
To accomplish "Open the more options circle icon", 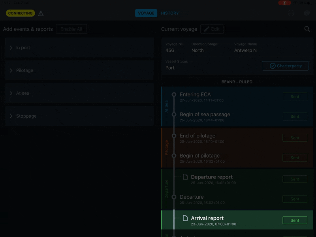I will [x=292, y=13].
